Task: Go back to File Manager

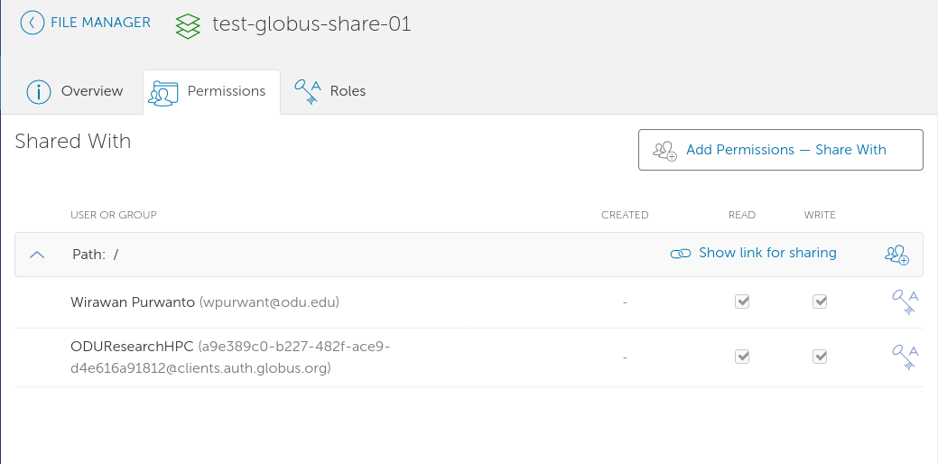Action: pos(99,23)
